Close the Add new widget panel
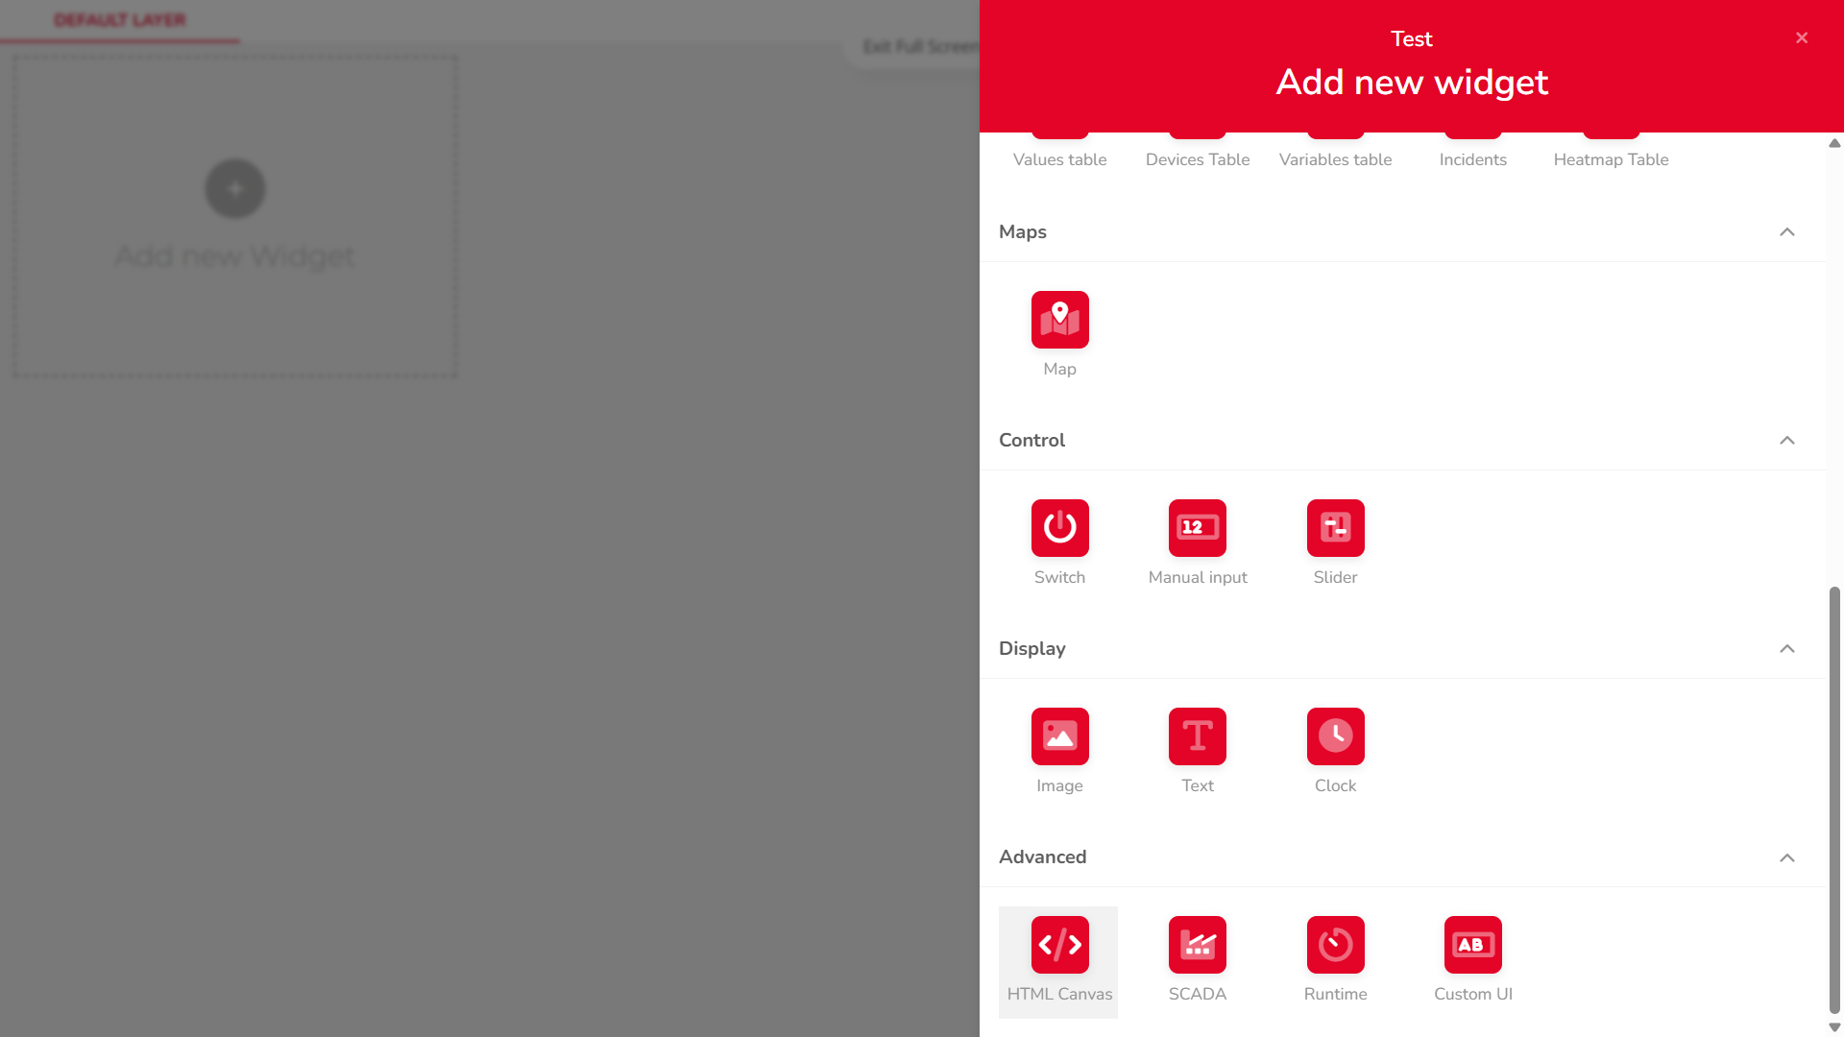This screenshot has height=1037, width=1844. [1801, 38]
